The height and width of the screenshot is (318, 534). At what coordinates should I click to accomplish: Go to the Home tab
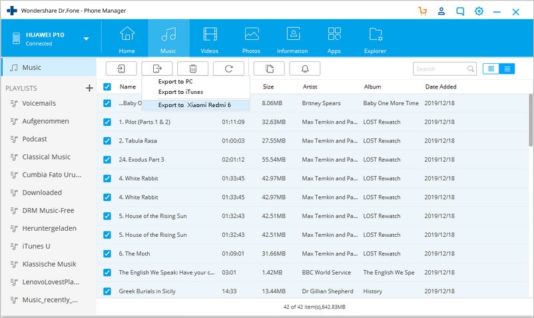[x=127, y=39]
